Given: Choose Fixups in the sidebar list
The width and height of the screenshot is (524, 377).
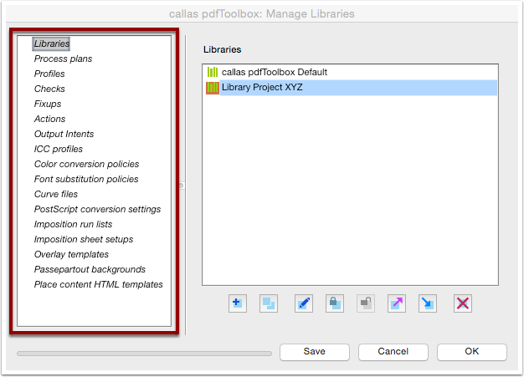Looking at the screenshot, I should (x=48, y=104).
